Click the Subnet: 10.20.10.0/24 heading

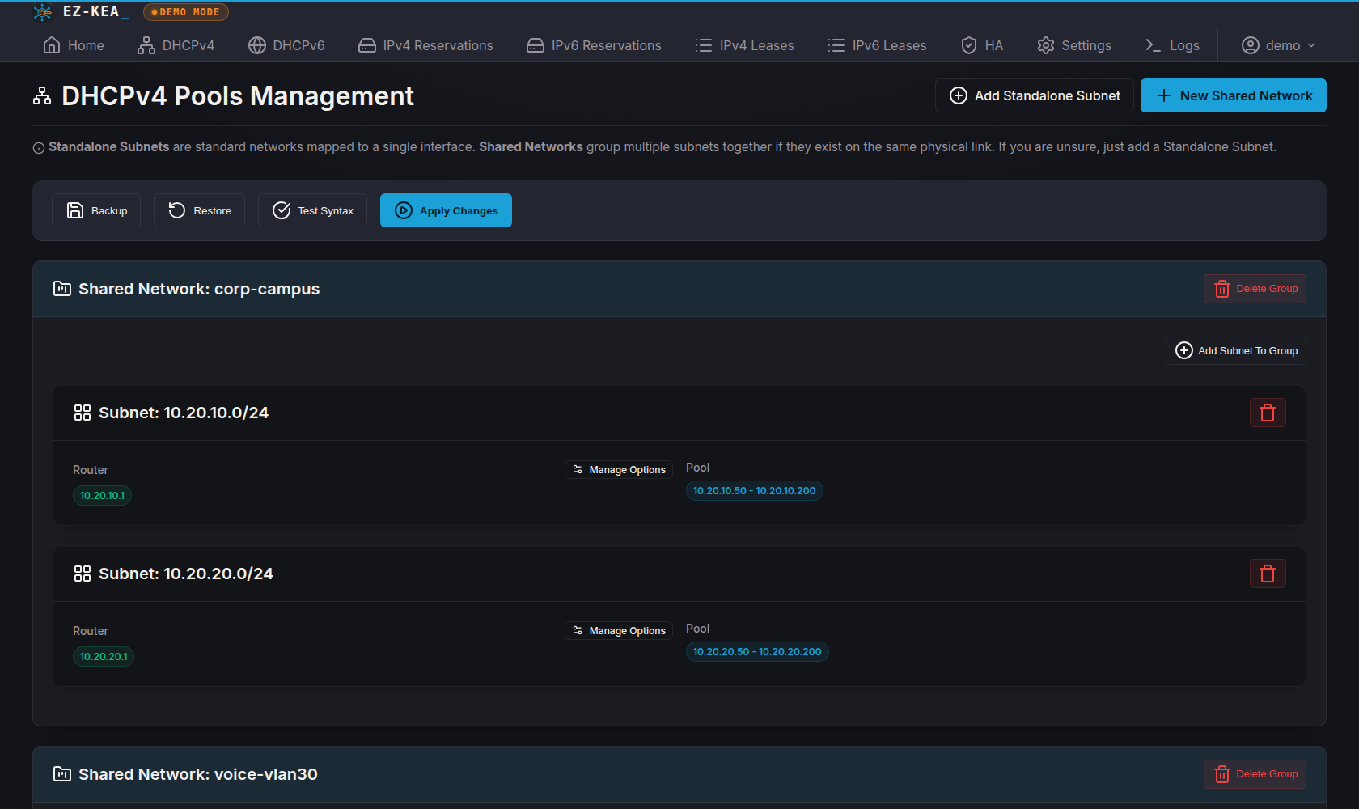click(x=184, y=413)
